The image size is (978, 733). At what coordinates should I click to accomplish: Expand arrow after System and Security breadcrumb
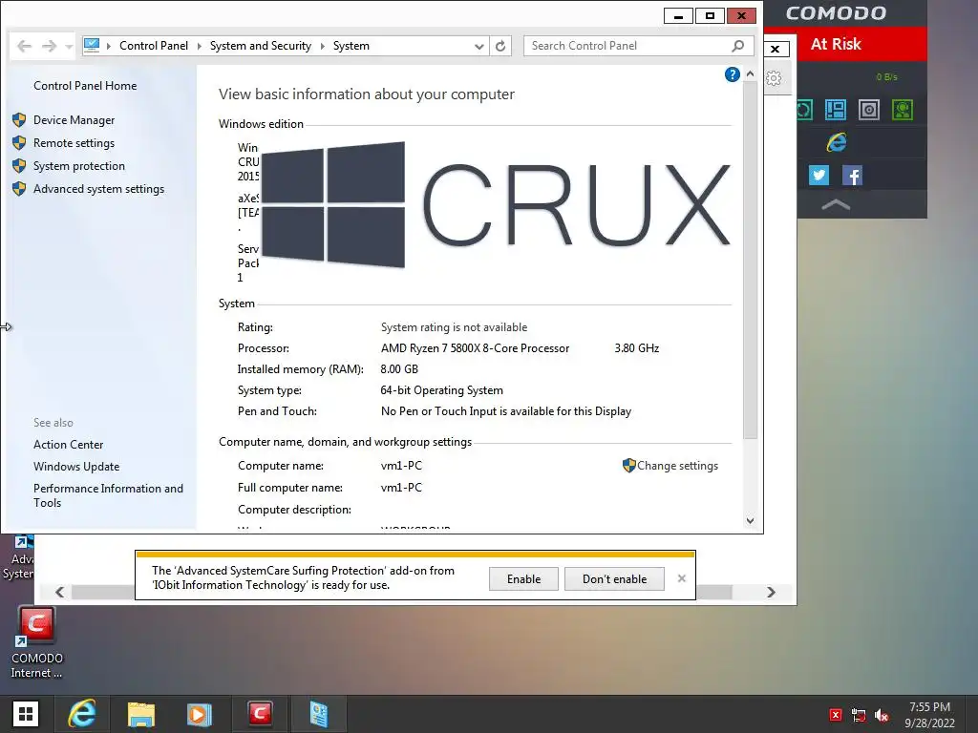323,46
